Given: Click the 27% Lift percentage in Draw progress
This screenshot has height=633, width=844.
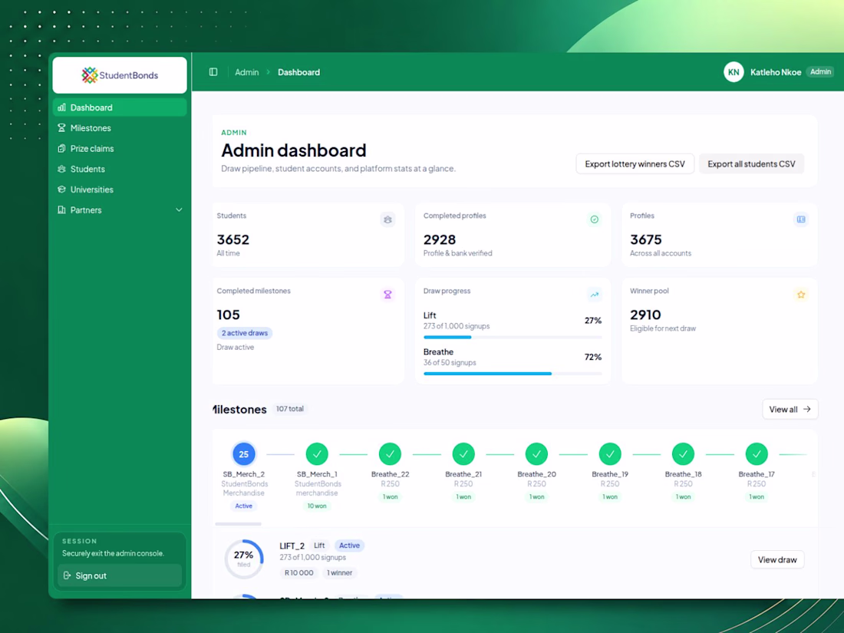Looking at the screenshot, I should (593, 320).
